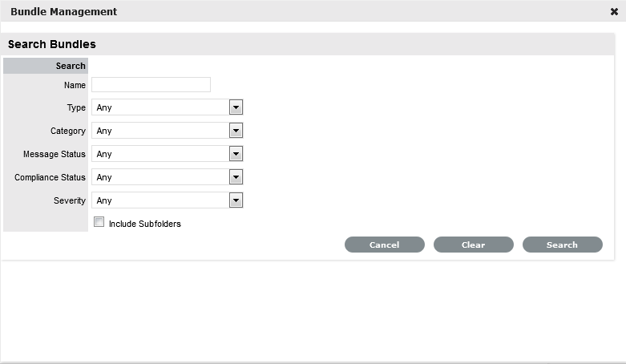Click the 'Search Bundles' panel heading

pyautogui.click(x=52, y=45)
